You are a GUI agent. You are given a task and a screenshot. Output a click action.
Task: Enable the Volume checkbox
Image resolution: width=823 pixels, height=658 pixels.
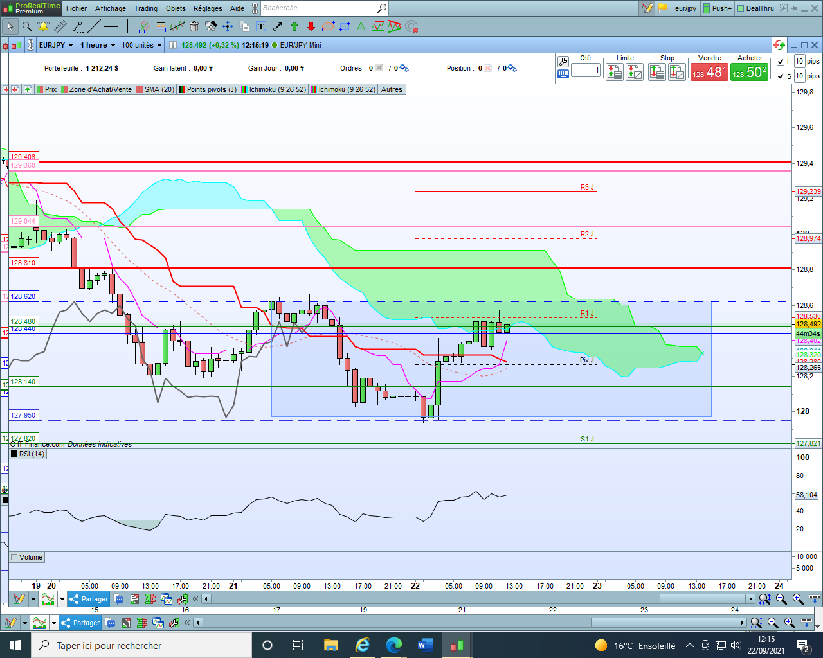tap(15, 557)
